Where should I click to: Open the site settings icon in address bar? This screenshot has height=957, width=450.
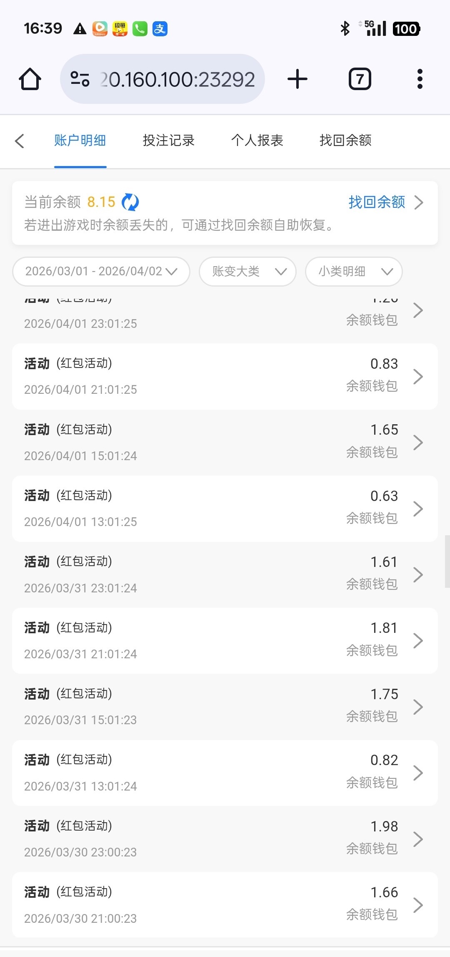tap(80, 79)
